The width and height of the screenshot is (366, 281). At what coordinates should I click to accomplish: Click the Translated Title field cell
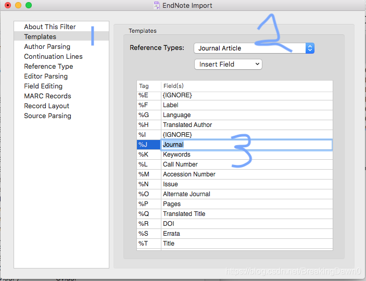247,214
